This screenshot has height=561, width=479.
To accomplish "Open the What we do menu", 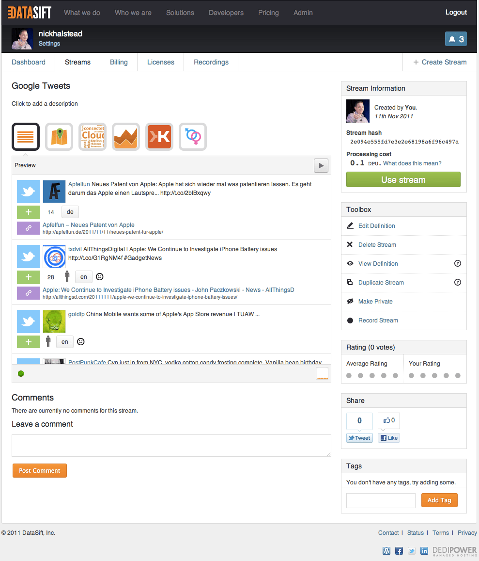I will pos(82,13).
